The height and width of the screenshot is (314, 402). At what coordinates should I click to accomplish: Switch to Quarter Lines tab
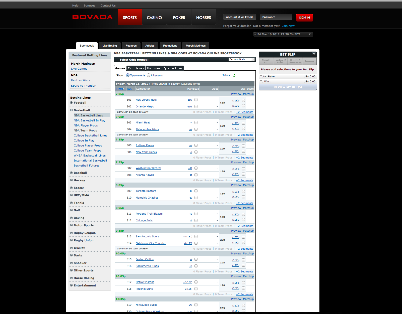(173, 68)
